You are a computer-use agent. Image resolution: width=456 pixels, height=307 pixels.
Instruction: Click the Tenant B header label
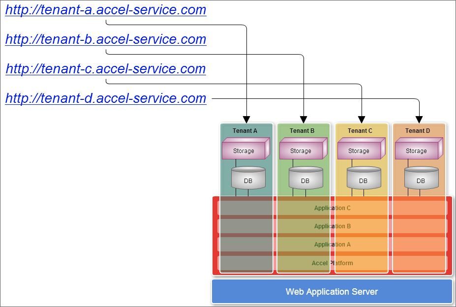[303, 130]
